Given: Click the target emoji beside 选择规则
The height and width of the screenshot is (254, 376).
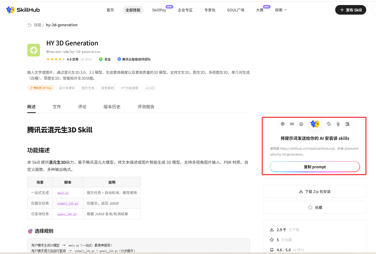Looking at the screenshot, I should 30,231.
